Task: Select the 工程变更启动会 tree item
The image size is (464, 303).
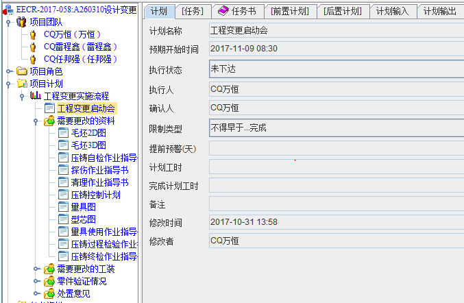Action: tap(86, 108)
